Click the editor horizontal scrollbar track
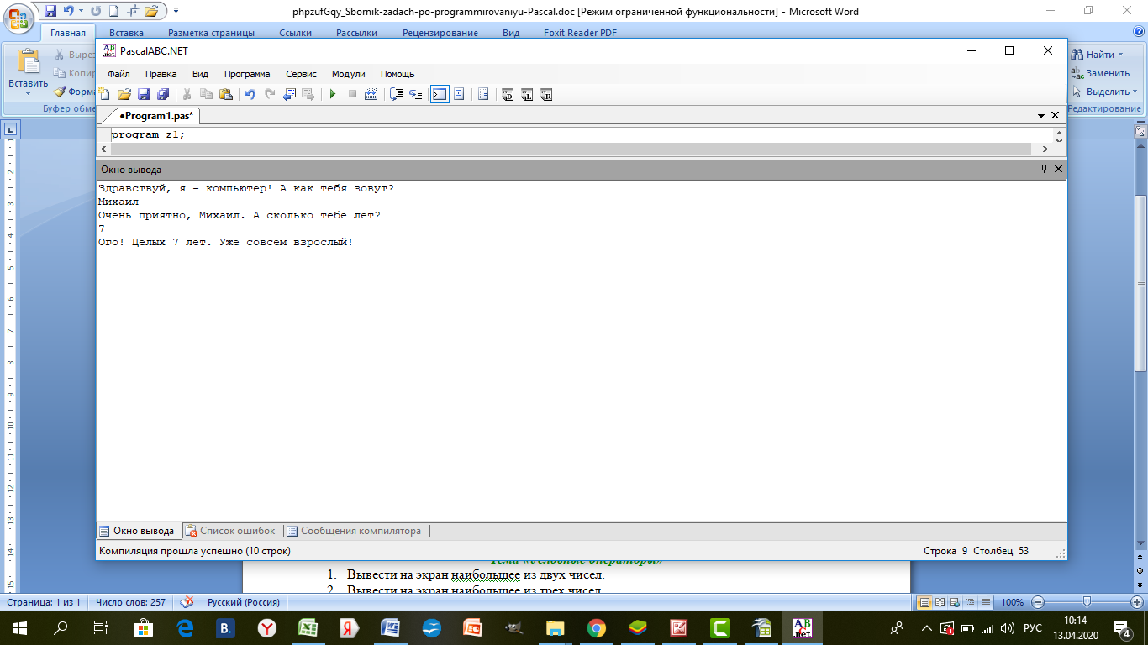Viewport: 1148px width, 645px height. [x=571, y=149]
